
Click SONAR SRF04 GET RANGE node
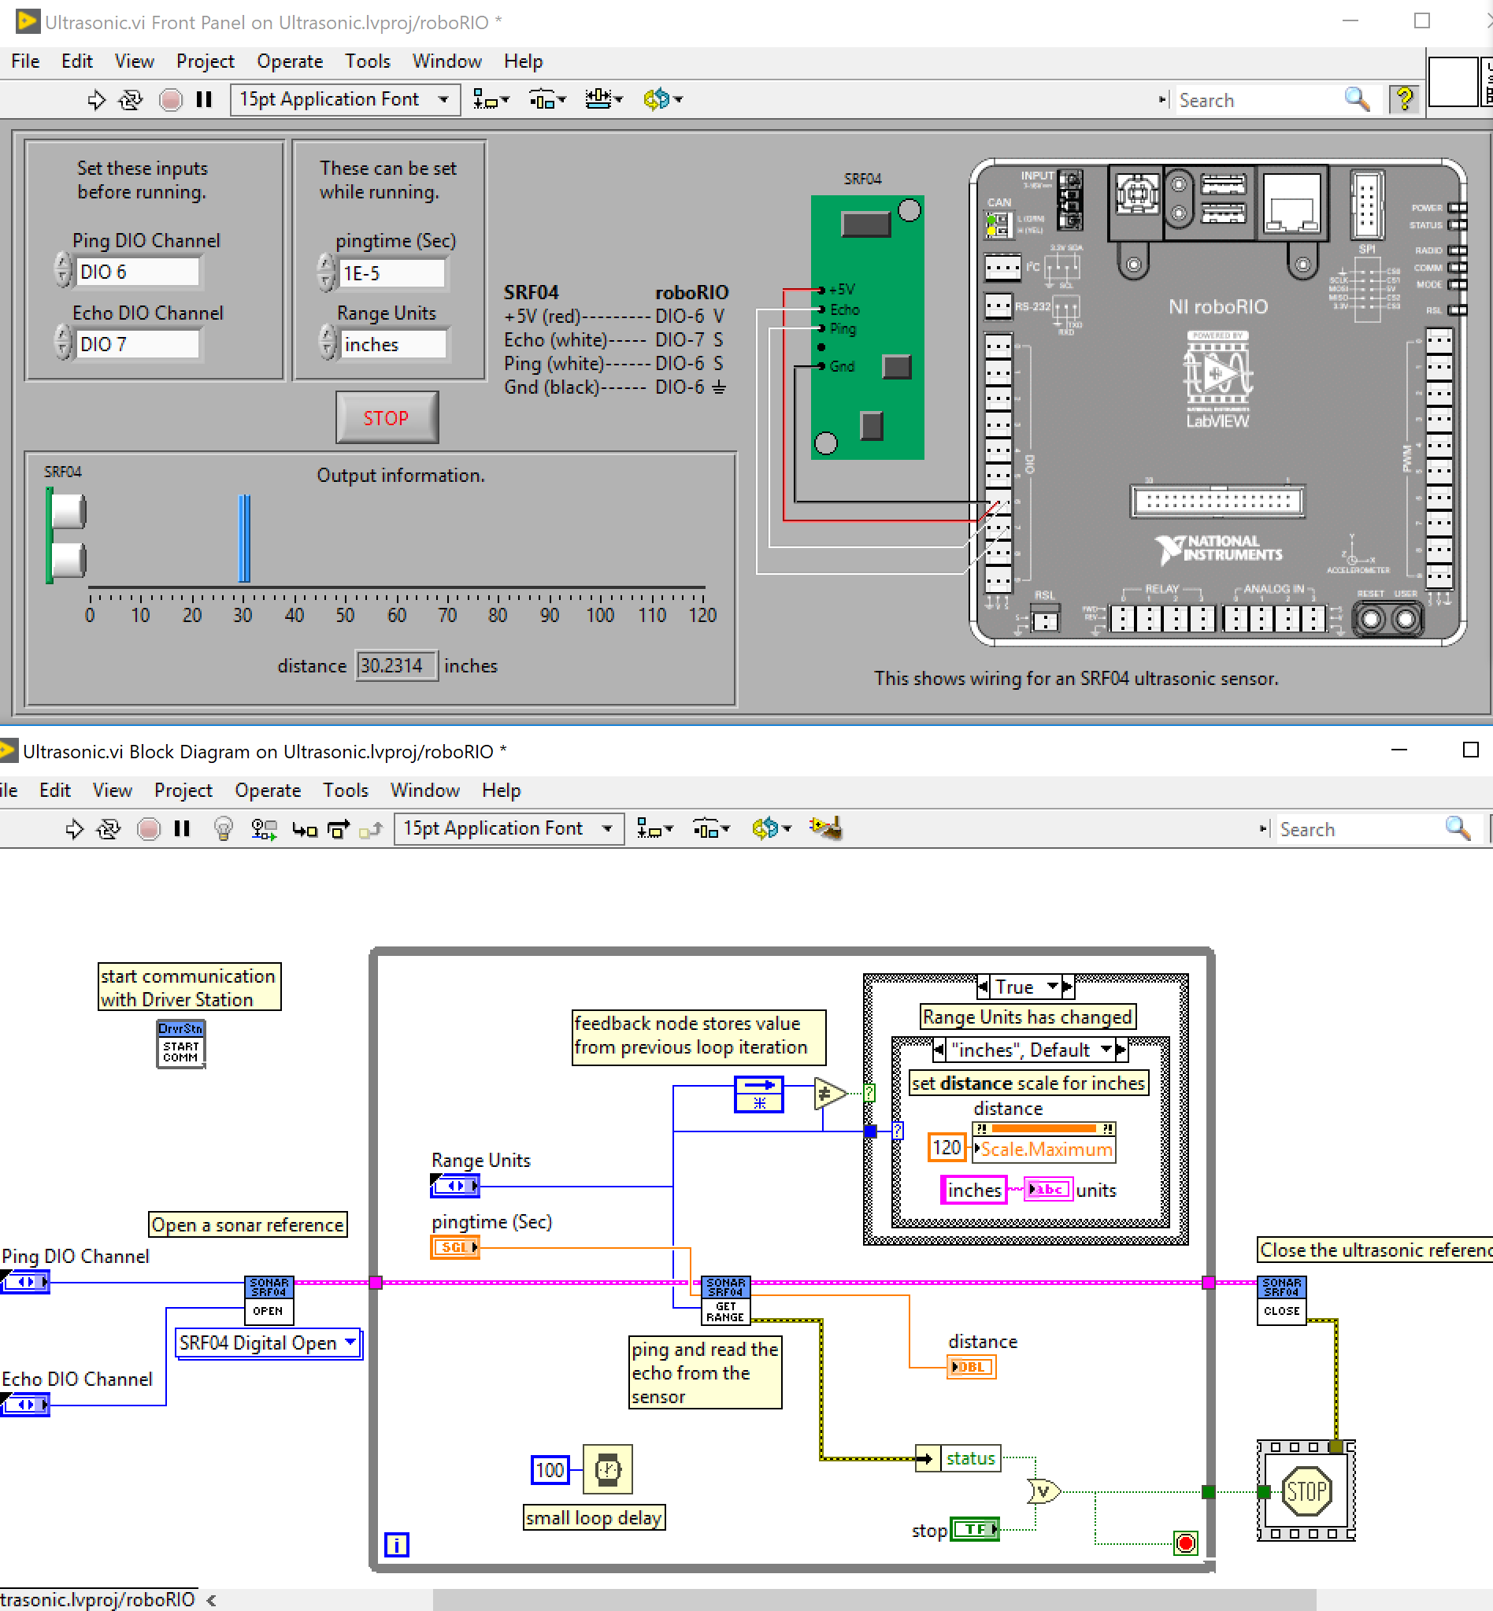724,1300
